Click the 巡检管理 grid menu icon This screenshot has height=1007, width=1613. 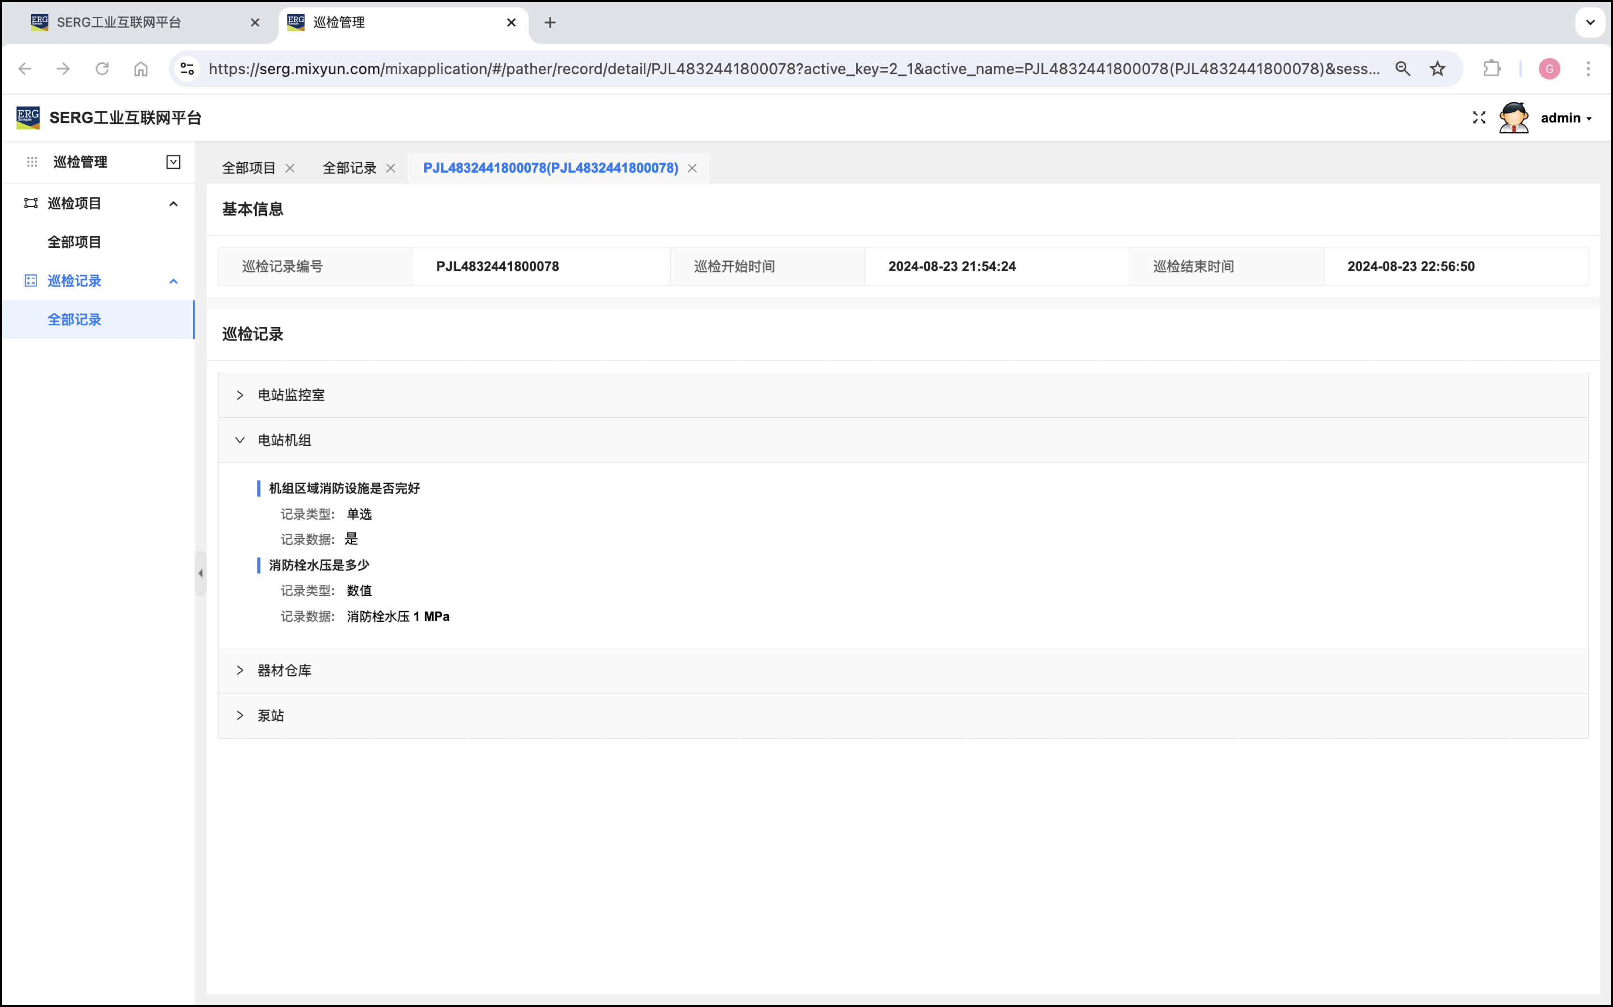click(32, 162)
